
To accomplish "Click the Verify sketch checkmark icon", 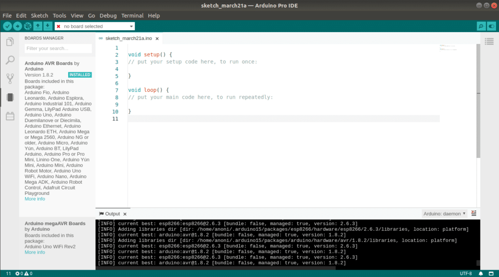I will (x=7, y=26).
